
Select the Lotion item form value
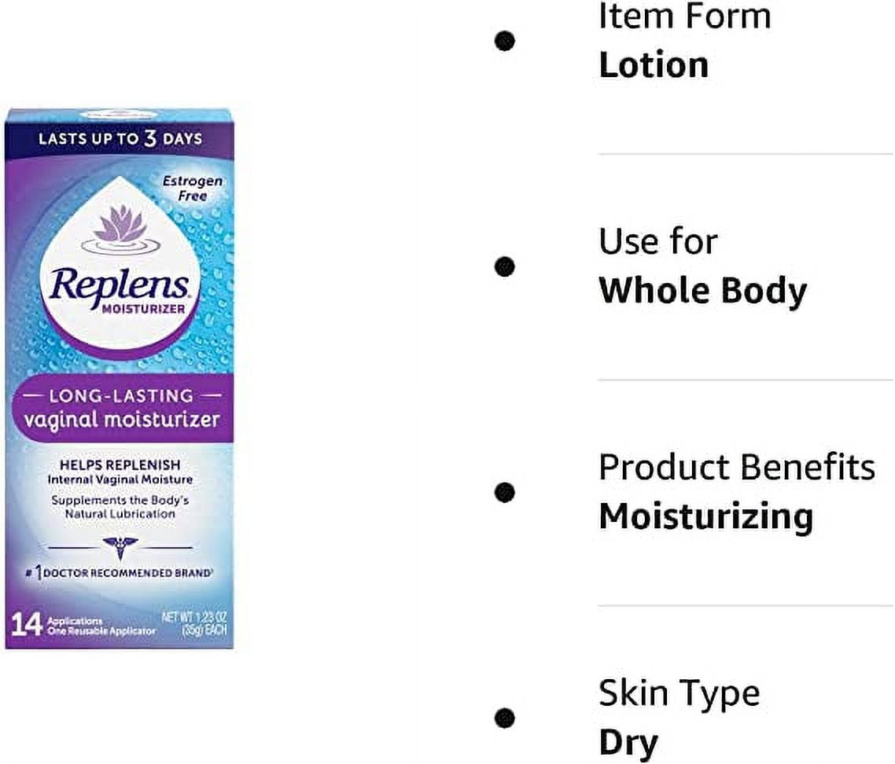(654, 64)
